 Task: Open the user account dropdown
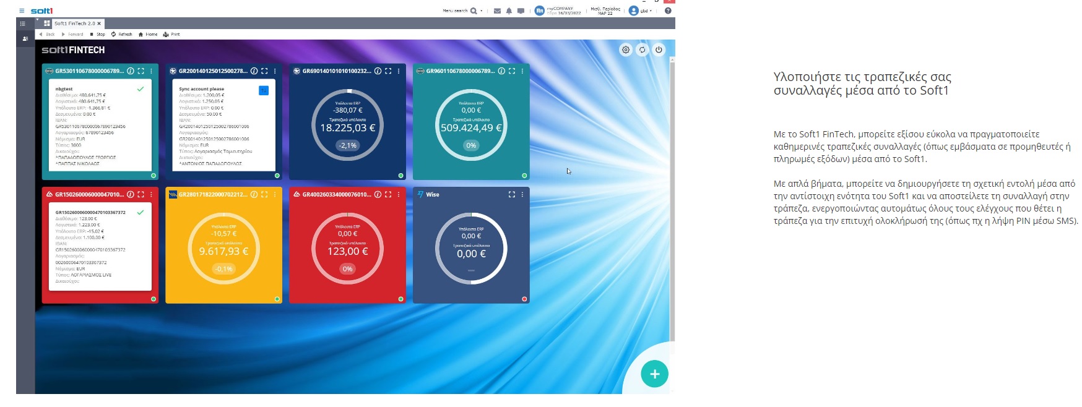tap(640, 11)
